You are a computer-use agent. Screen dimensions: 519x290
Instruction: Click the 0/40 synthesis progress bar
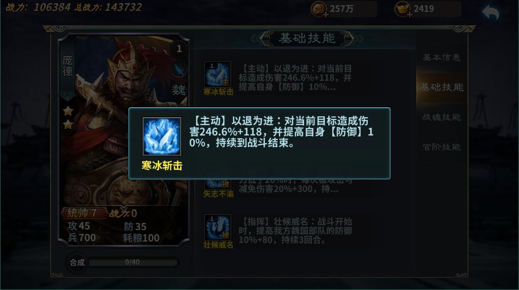(133, 263)
